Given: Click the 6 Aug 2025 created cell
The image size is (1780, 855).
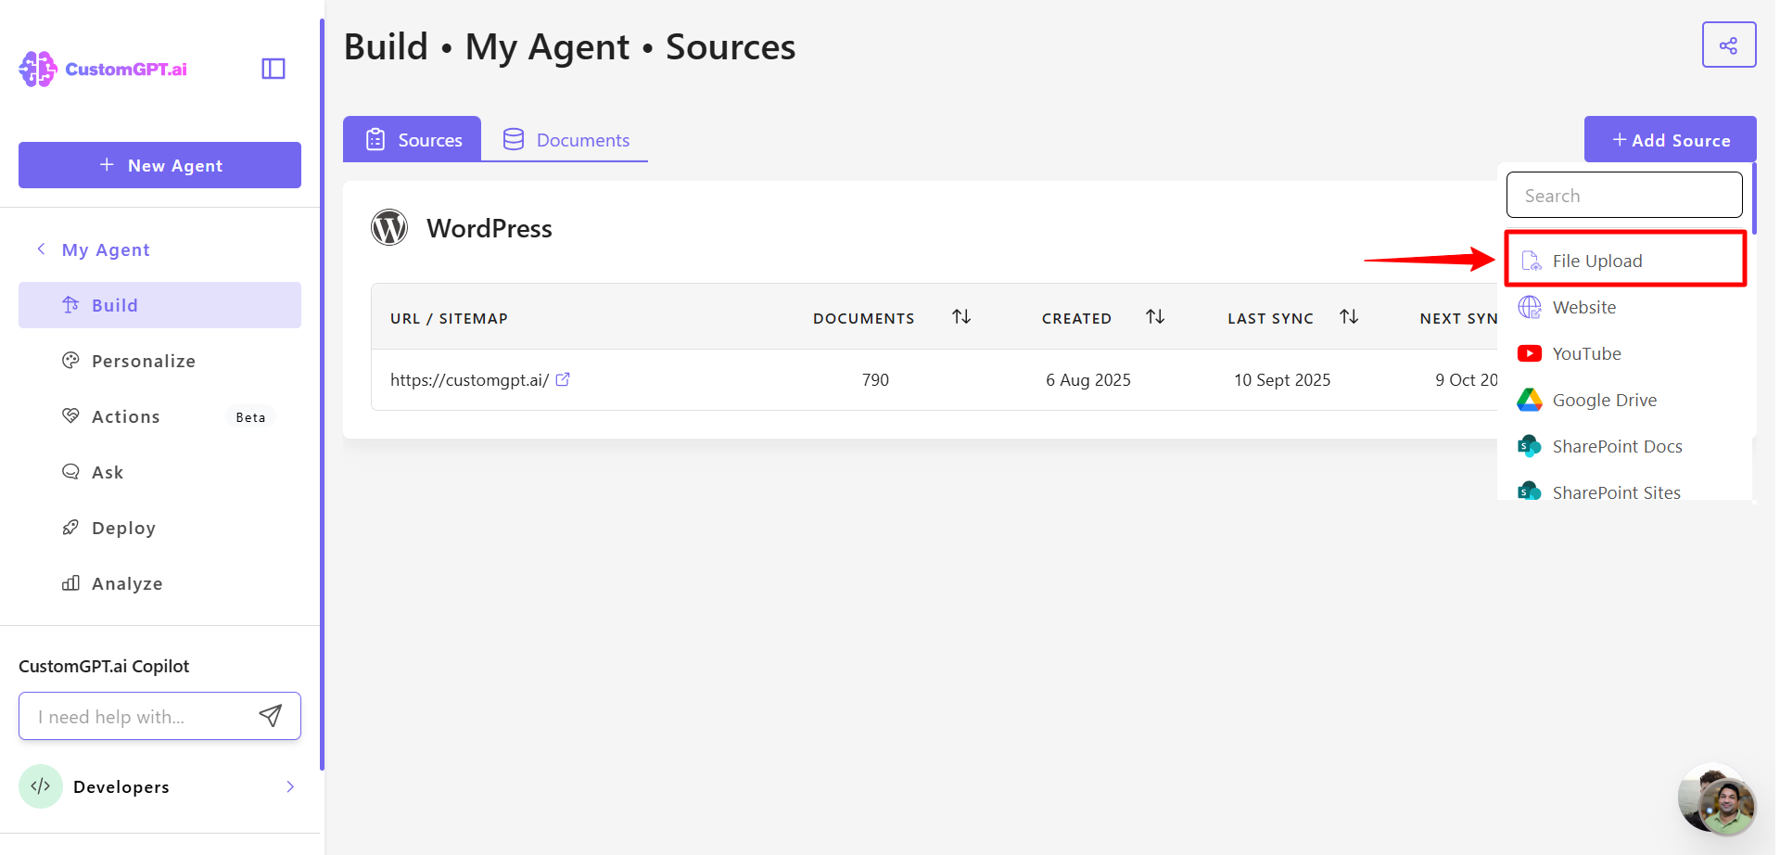Looking at the screenshot, I should [x=1088, y=379].
